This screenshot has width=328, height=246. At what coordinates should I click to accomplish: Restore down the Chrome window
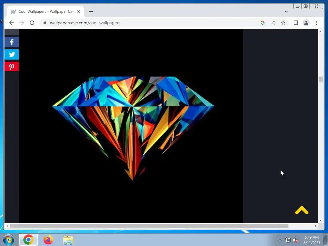click(x=305, y=6)
